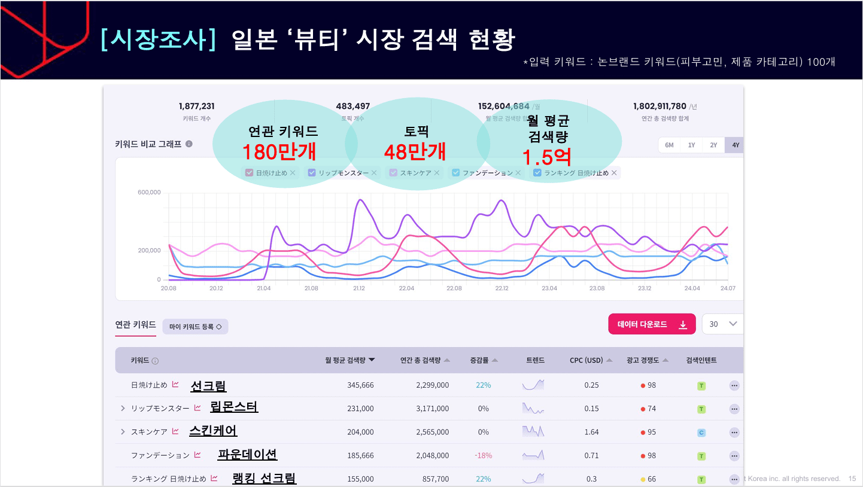The height and width of the screenshot is (487, 863).
Task: Open the more options menu for the スキンケア row
Action: click(734, 432)
